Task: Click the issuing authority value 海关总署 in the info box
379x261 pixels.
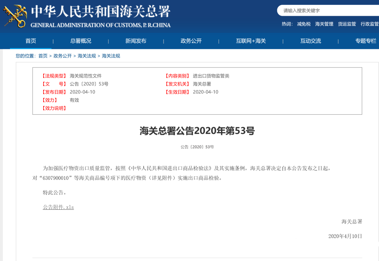Action: point(202,84)
